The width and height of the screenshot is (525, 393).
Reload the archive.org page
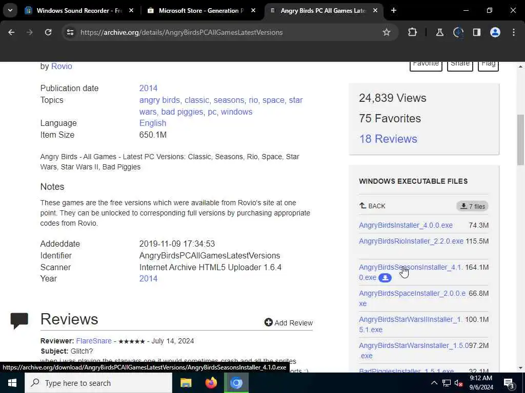pos(48,32)
